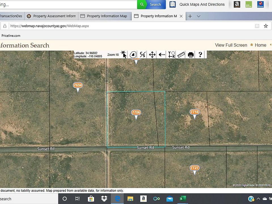Click the View Full Screen link
Image resolution: width=272 pixels, height=204 pixels.
tap(231, 45)
